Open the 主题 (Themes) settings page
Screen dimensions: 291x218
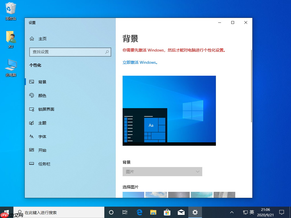coord(42,123)
